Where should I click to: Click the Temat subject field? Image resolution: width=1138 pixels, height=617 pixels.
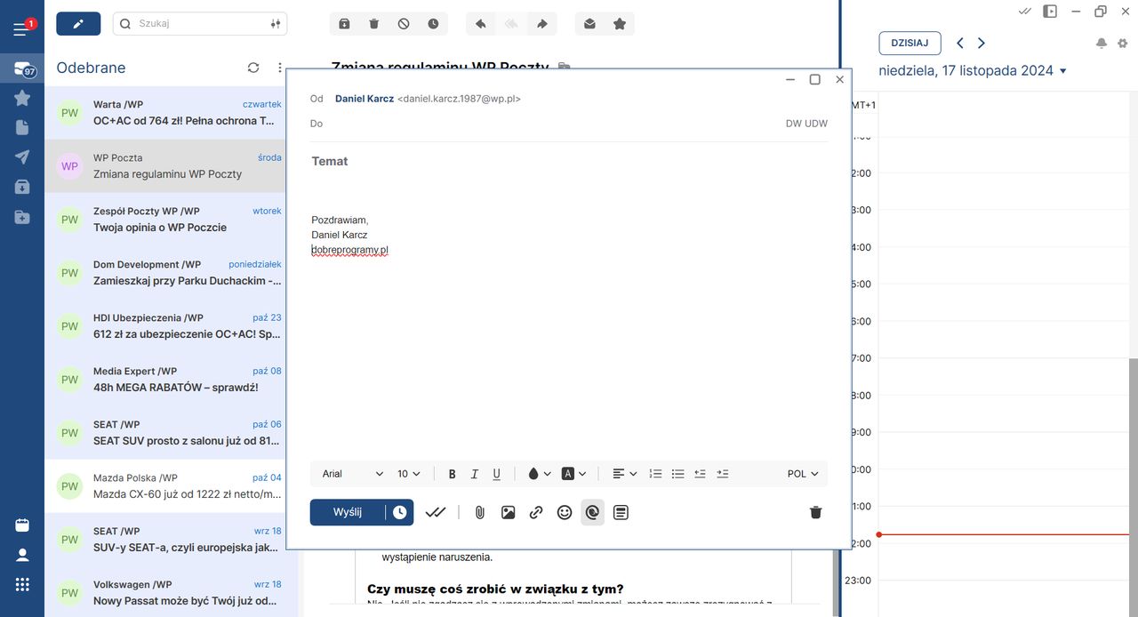pos(569,161)
